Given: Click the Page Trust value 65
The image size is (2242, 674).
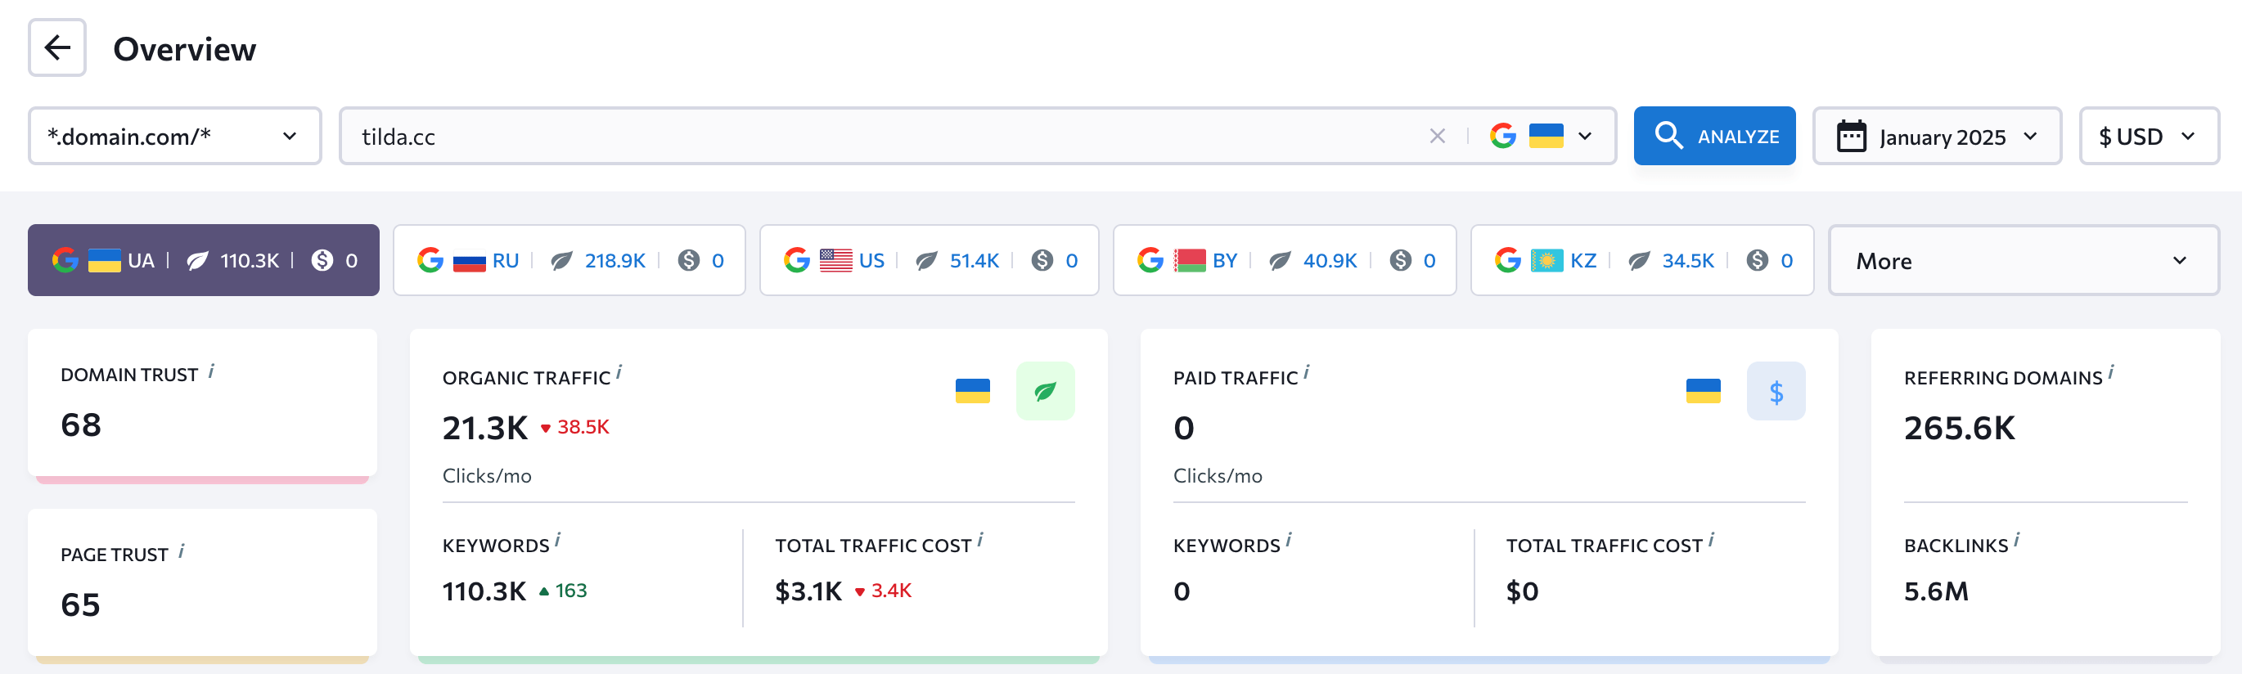Looking at the screenshot, I should 80,604.
